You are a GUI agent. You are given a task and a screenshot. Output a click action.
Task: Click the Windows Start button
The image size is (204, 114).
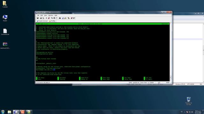tap(3, 112)
